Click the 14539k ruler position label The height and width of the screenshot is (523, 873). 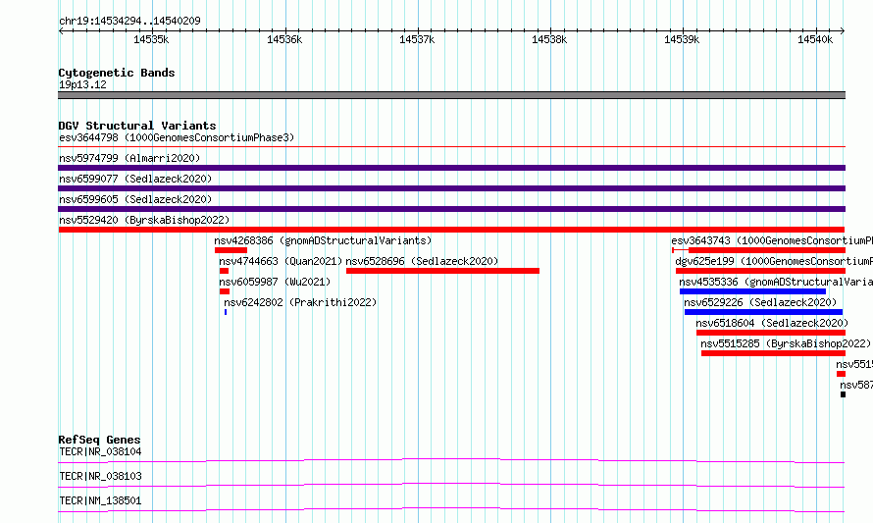coord(682,39)
